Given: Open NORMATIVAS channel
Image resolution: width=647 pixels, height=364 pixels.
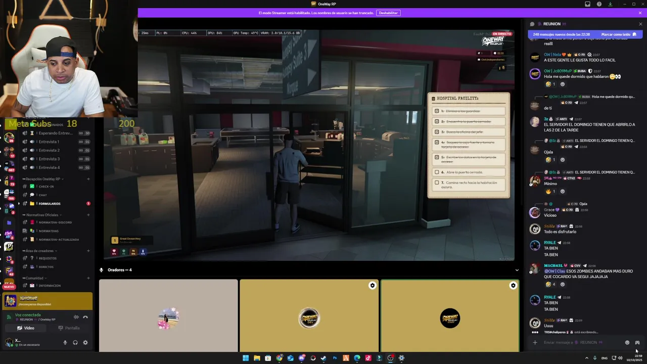Looking at the screenshot, I should tap(56, 231).
